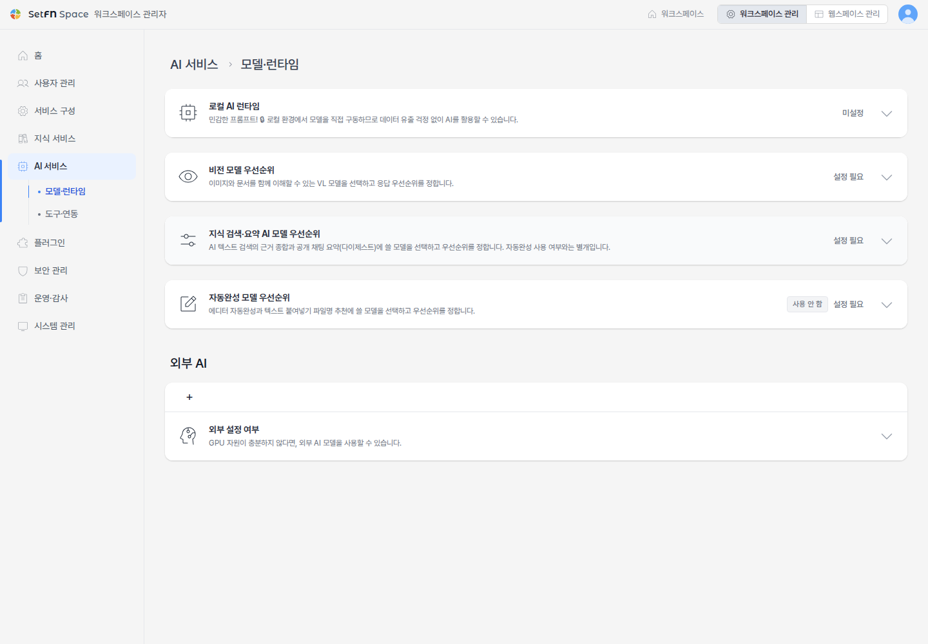Click the sliders icon for 지식 검색·요약
This screenshot has height=644, width=928.
[x=188, y=241]
